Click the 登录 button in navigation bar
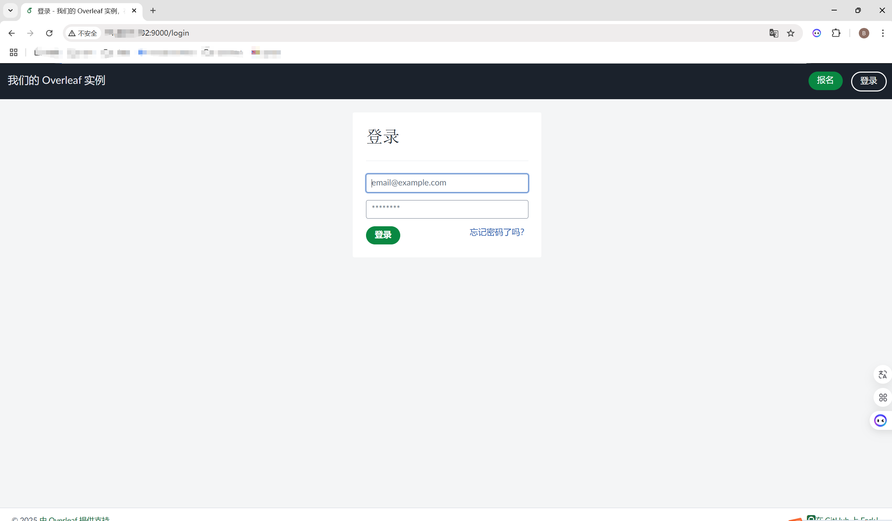The width and height of the screenshot is (892, 521). click(x=869, y=81)
